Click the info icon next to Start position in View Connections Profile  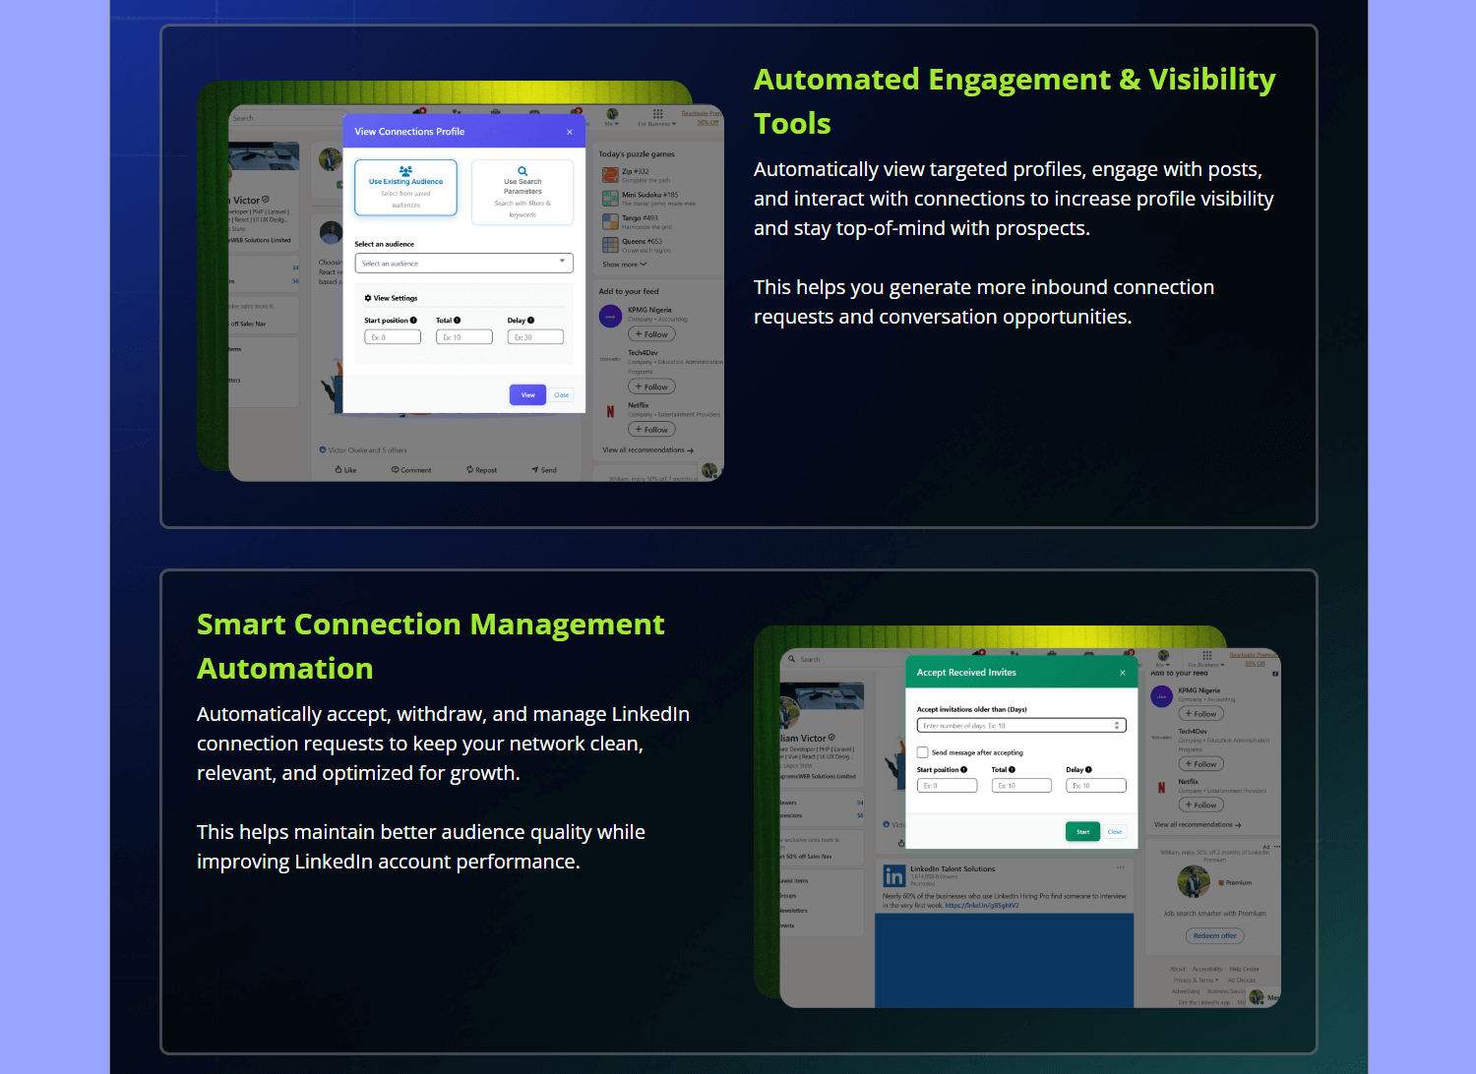pos(413,321)
